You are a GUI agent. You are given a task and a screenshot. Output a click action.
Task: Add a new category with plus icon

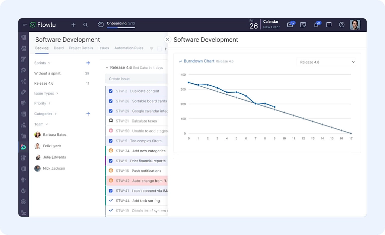click(88, 114)
